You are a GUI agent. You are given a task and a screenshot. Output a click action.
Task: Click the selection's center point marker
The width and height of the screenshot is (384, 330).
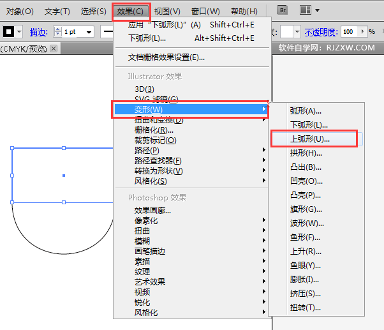click(x=64, y=176)
